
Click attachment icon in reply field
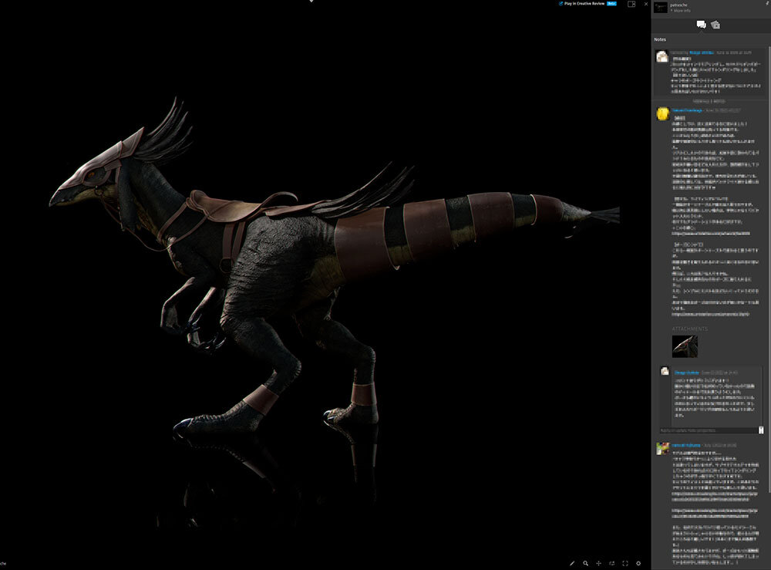tap(761, 430)
